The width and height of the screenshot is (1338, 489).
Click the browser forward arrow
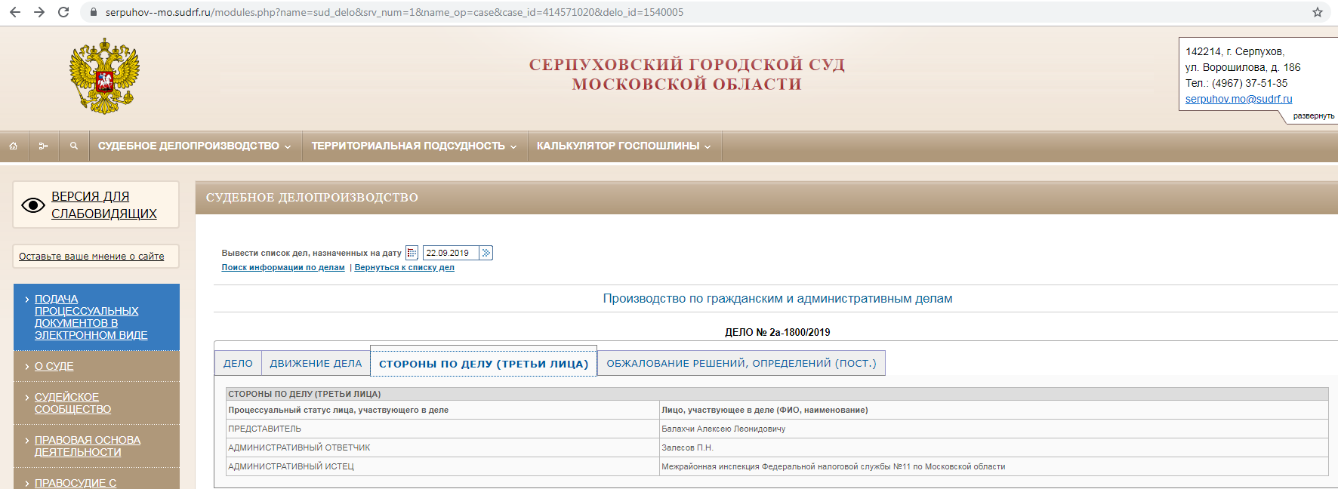[39, 12]
